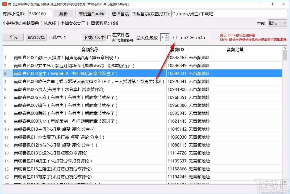Maximize the downloader window
The width and height of the screenshot is (290, 194).
[x=271, y=4]
